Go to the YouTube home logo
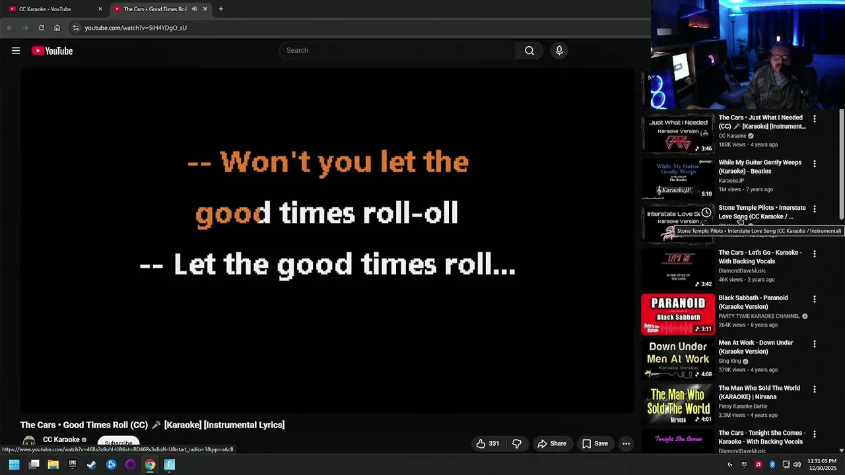 pos(52,51)
